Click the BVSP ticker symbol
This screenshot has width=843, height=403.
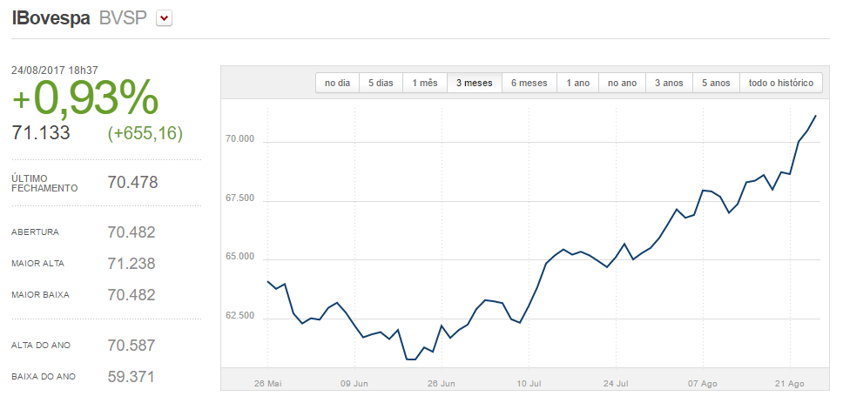[124, 18]
